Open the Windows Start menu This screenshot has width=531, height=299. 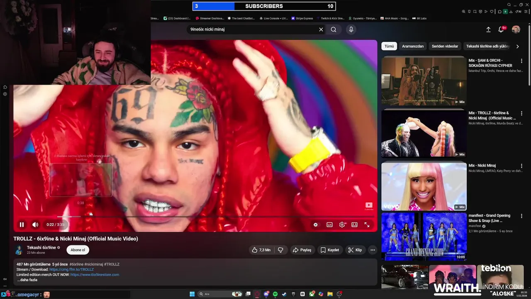[x=192, y=294]
